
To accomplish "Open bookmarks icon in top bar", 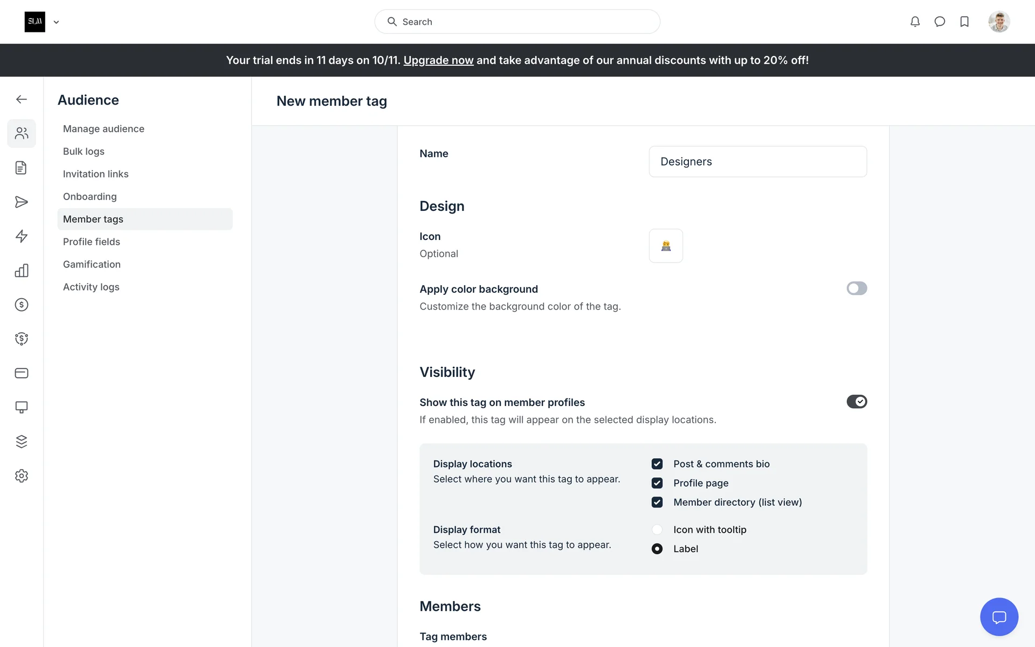I will pyautogui.click(x=964, y=22).
